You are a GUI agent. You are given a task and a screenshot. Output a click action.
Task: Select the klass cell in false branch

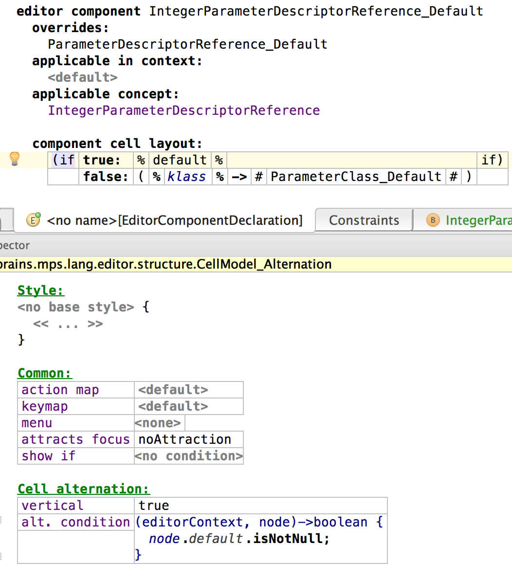186,177
